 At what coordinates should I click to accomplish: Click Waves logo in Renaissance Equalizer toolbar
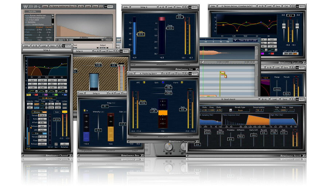[x=300, y=6]
